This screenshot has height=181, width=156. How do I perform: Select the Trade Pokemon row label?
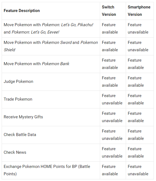point(18,99)
